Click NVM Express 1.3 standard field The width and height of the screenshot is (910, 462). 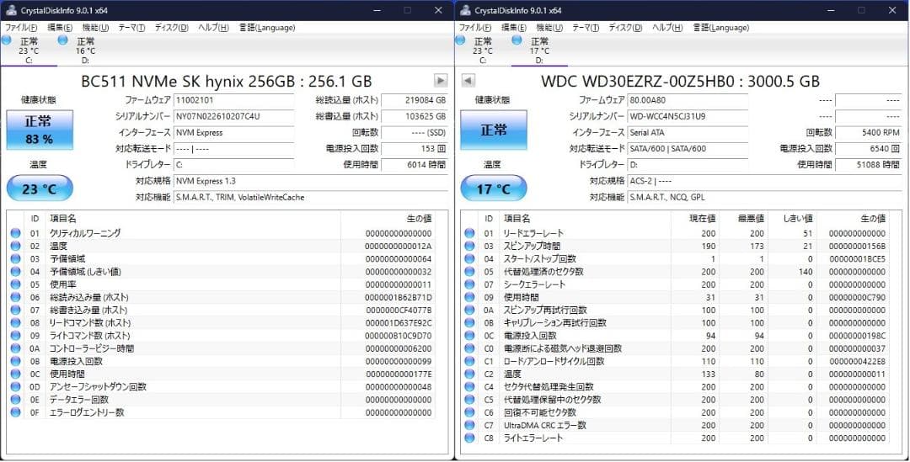[x=310, y=181]
